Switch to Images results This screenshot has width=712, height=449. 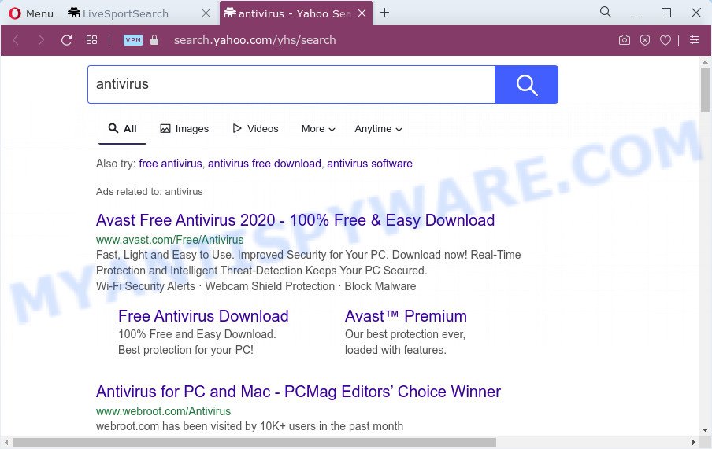[x=184, y=129]
